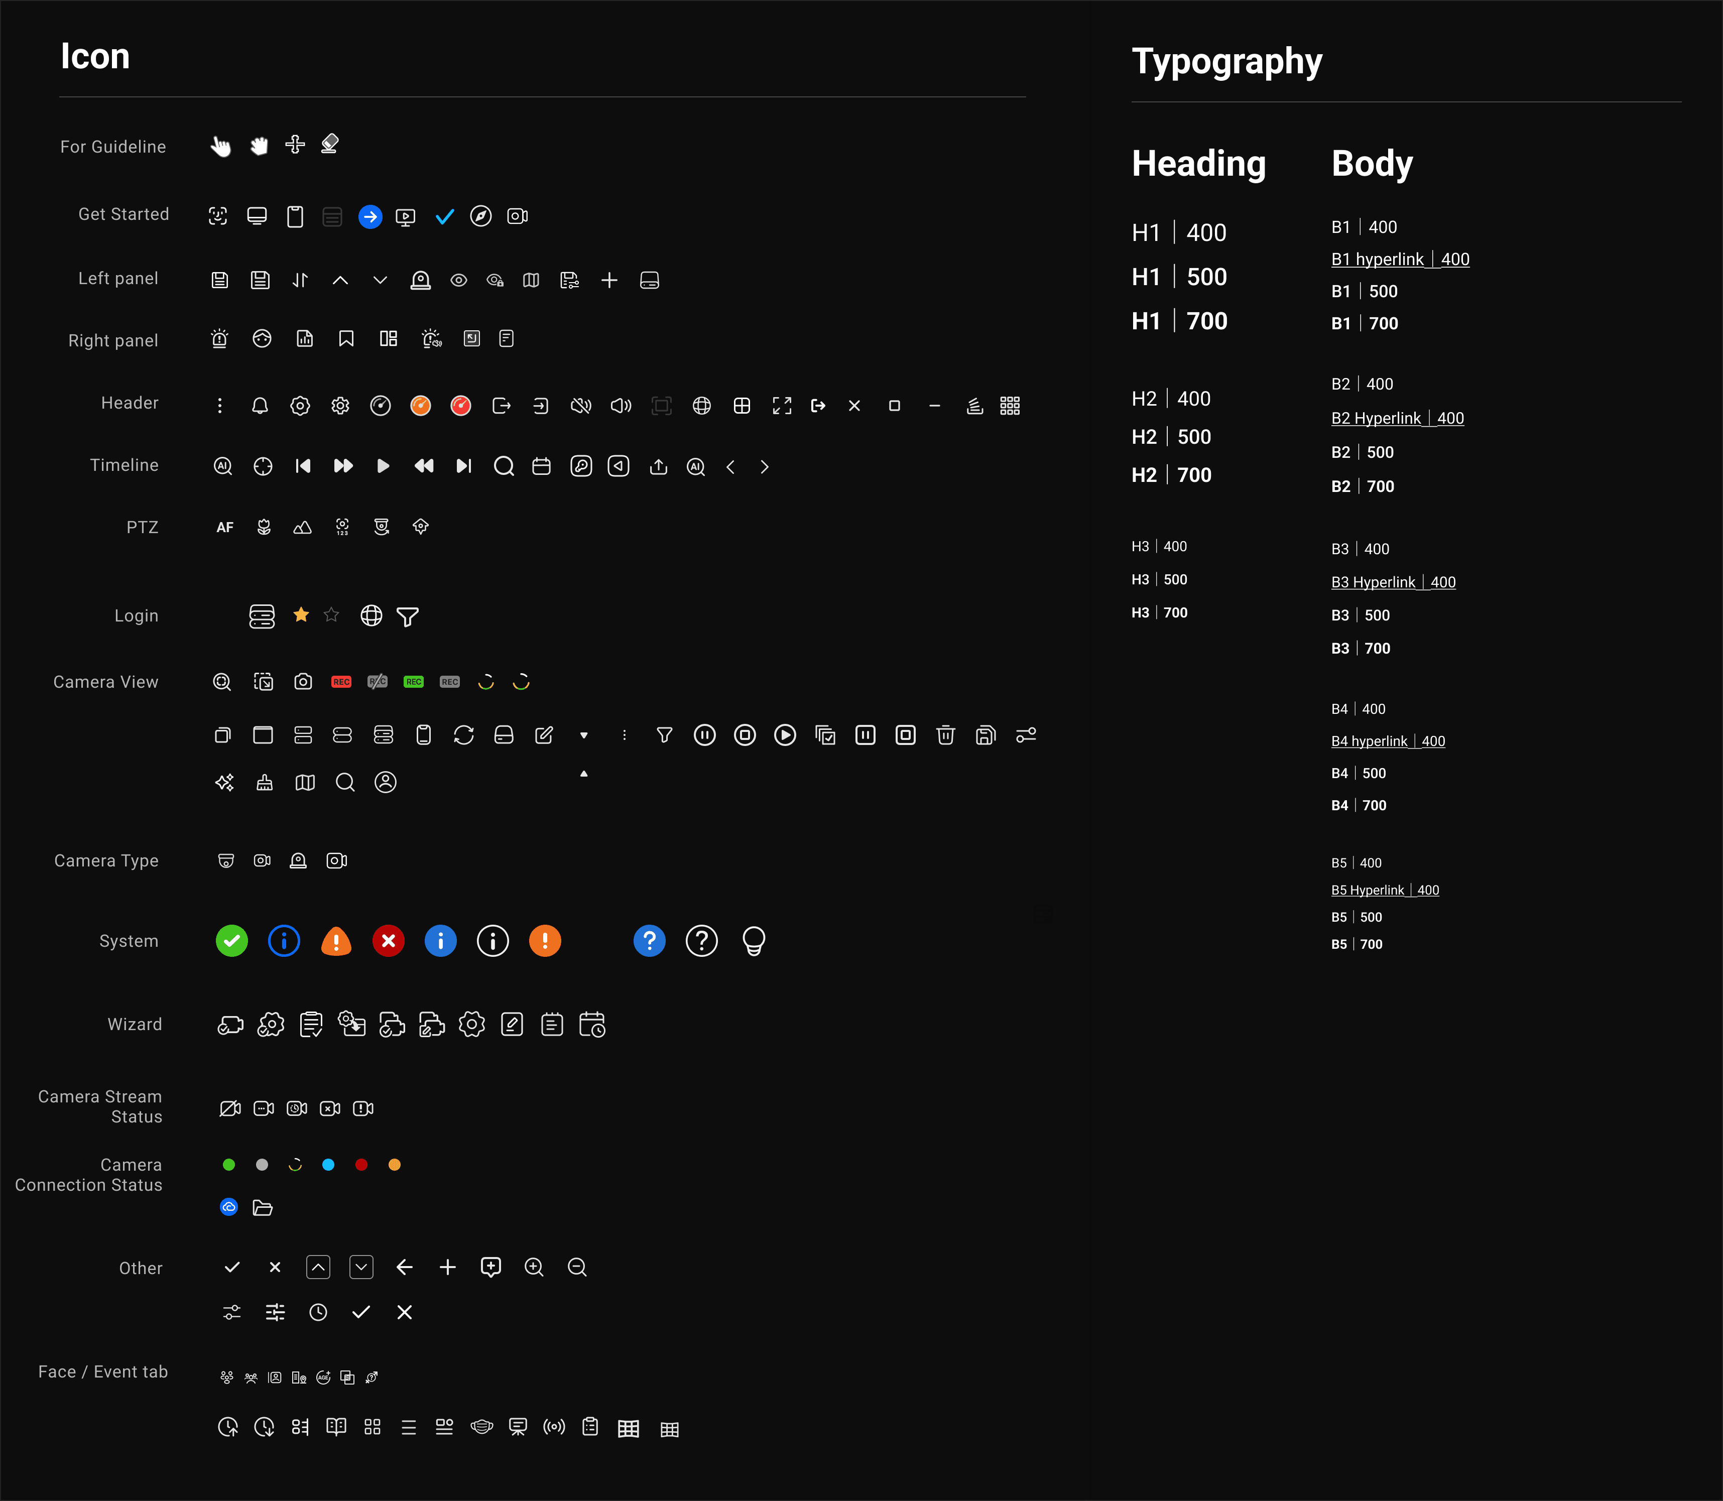Image resolution: width=1723 pixels, height=1501 pixels.
Task: Click the B1 hyperlink 400 text
Action: click(1400, 260)
